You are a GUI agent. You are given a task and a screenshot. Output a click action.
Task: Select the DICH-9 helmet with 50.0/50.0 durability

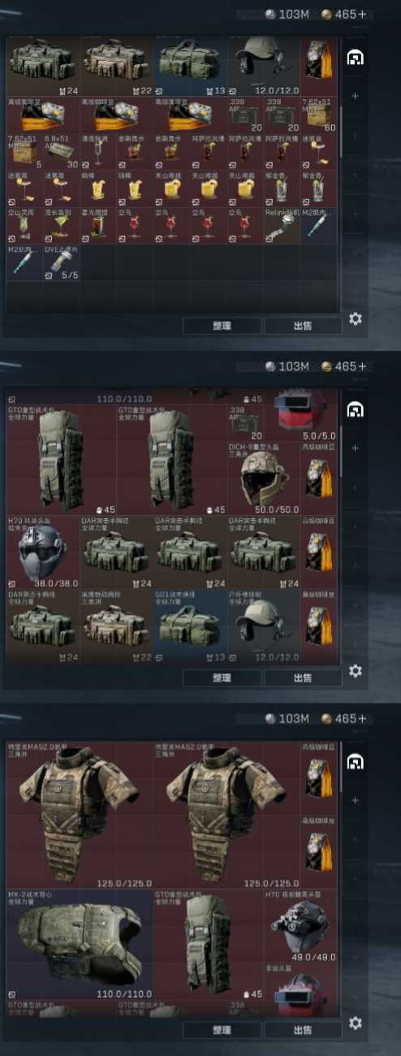[263, 479]
